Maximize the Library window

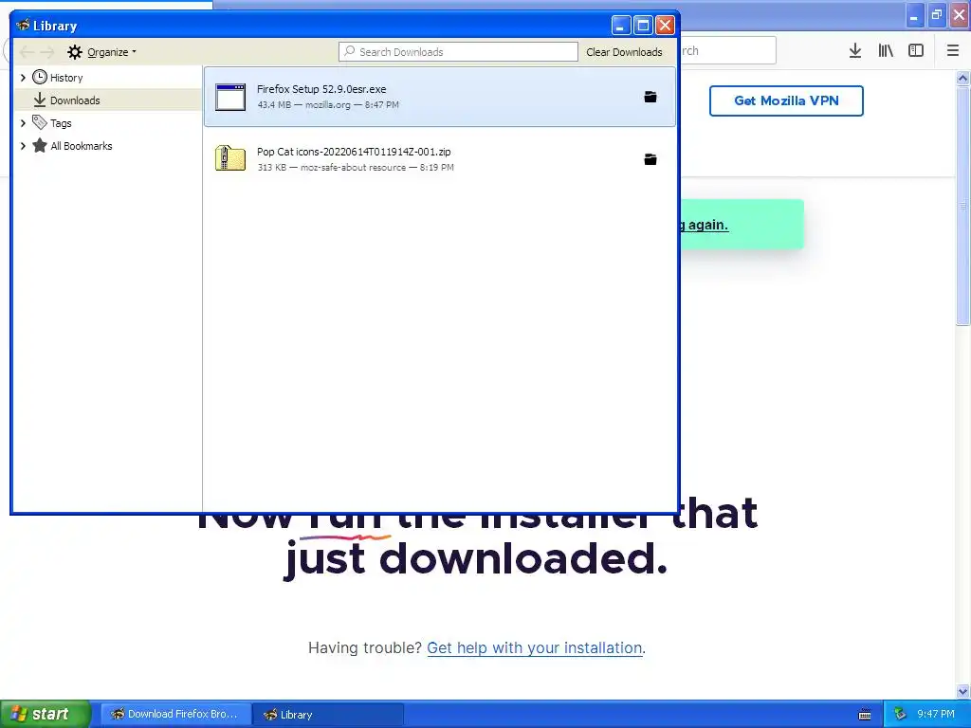[643, 26]
